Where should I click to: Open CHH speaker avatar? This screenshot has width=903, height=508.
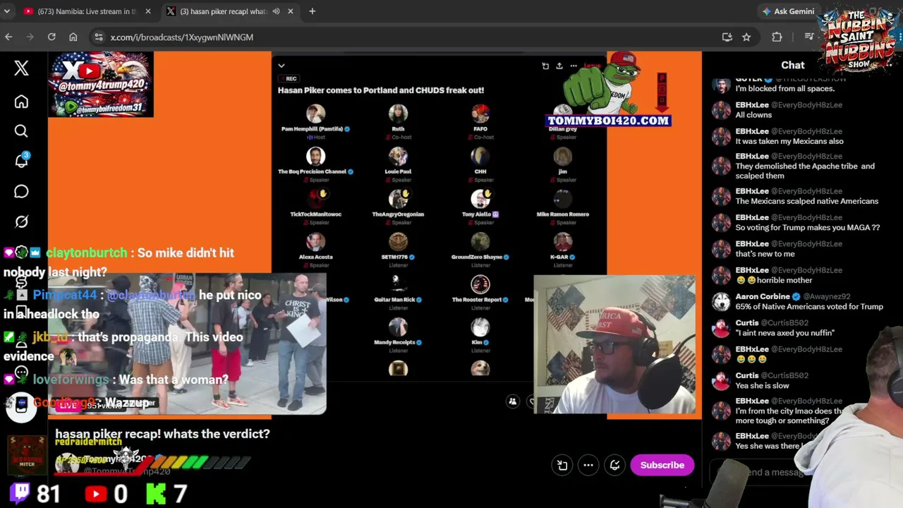coord(480,156)
